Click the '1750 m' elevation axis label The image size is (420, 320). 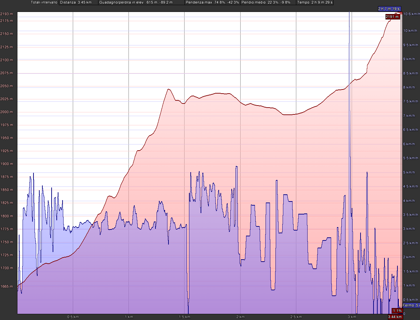tap(7, 242)
